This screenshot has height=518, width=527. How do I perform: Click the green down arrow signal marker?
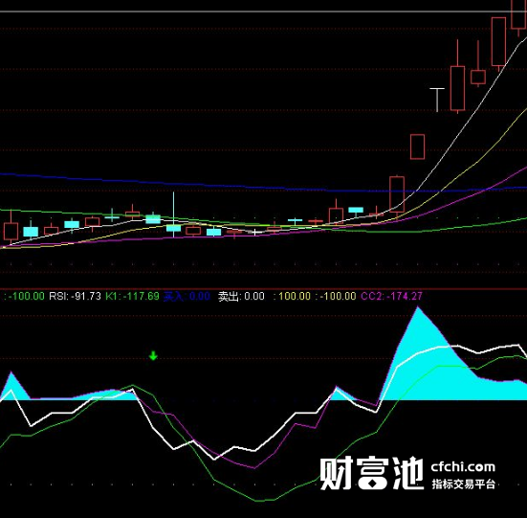coord(153,355)
